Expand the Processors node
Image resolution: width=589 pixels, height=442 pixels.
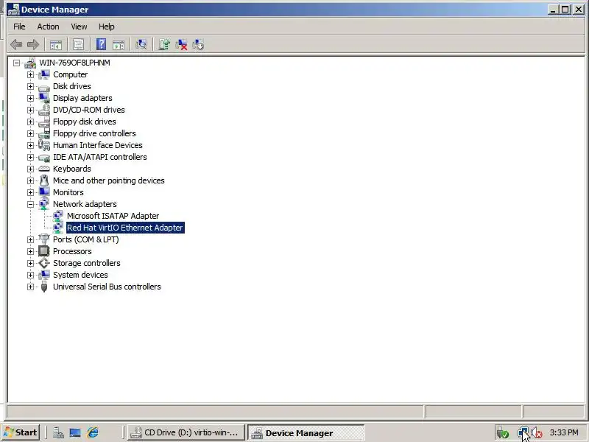(x=30, y=251)
